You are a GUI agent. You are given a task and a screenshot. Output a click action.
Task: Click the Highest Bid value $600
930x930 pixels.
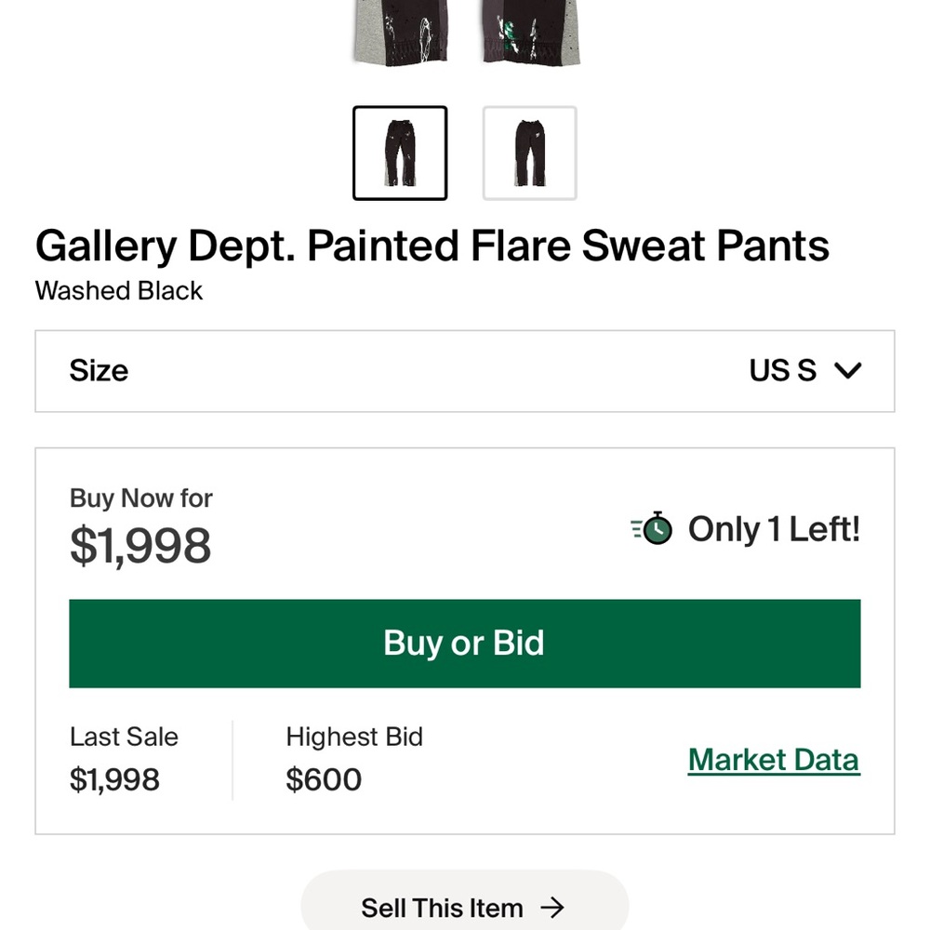tap(324, 779)
